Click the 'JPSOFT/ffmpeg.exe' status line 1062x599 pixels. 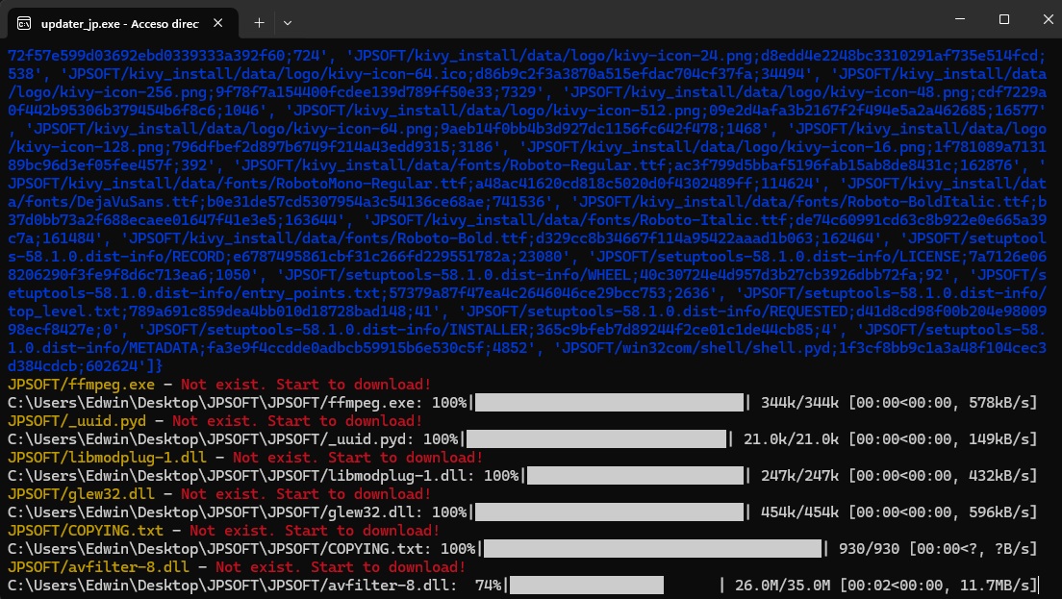point(219,385)
